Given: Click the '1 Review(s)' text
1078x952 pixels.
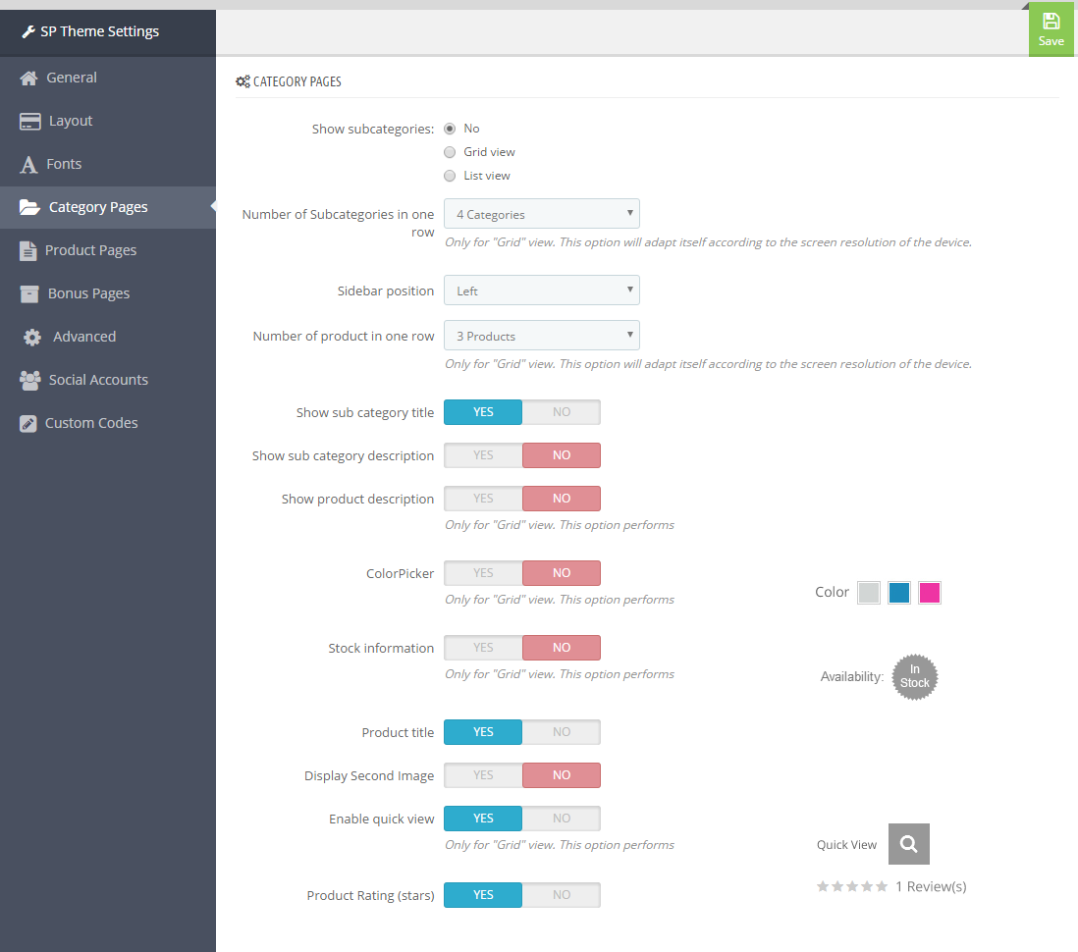Looking at the screenshot, I should click(x=931, y=886).
